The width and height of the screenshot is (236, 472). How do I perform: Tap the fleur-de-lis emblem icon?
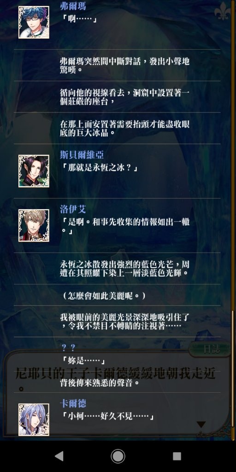(223, 11)
